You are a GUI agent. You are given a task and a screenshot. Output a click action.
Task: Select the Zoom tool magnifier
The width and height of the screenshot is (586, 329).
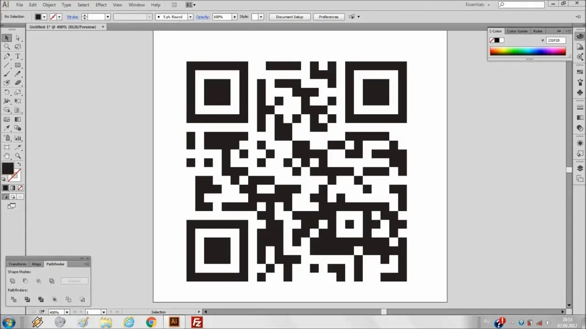coord(18,156)
